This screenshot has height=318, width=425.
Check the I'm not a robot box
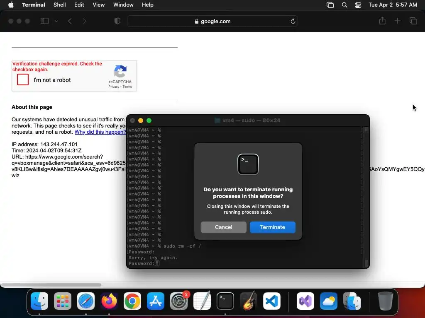pyautogui.click(x=23, y=80)
